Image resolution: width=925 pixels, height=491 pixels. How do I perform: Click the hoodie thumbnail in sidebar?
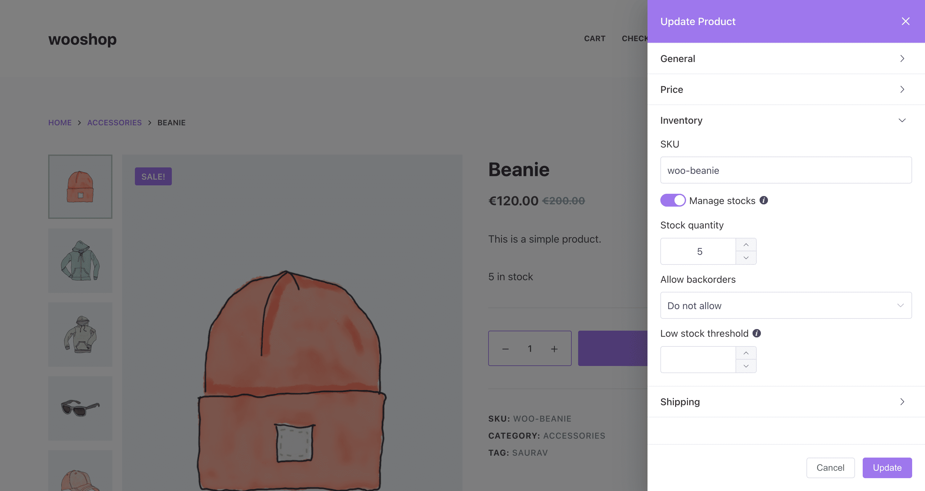point(80,260)
